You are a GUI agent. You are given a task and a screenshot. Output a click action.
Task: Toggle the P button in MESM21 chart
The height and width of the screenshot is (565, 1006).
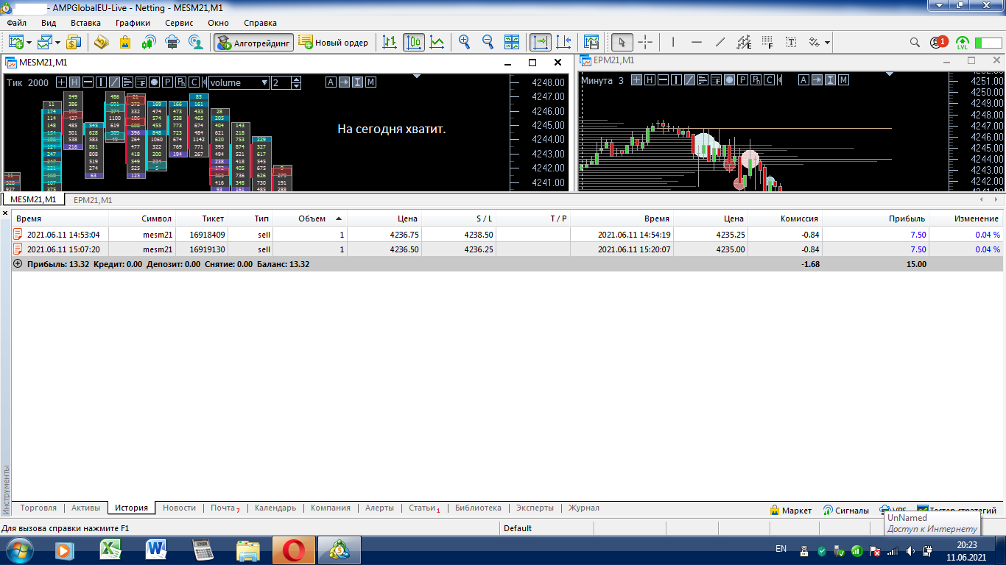pos(168,82)
